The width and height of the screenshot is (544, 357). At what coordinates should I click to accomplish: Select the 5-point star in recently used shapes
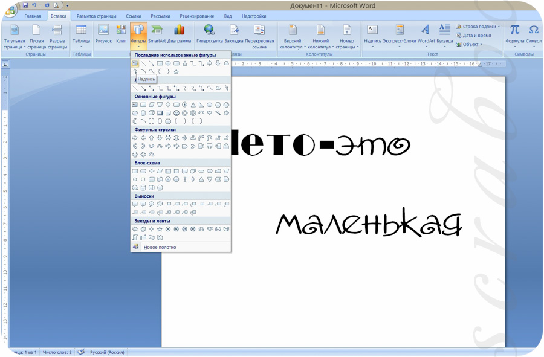176,71
